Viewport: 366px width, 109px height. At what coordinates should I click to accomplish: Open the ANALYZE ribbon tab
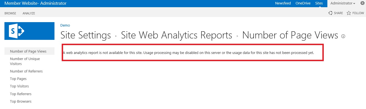click(29, 13)
